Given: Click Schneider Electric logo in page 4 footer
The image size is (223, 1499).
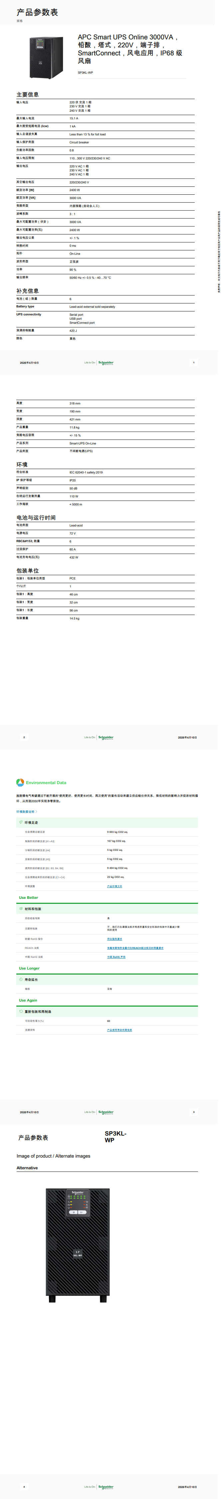Looking at the screenshot, I should tap(106, 1487).
